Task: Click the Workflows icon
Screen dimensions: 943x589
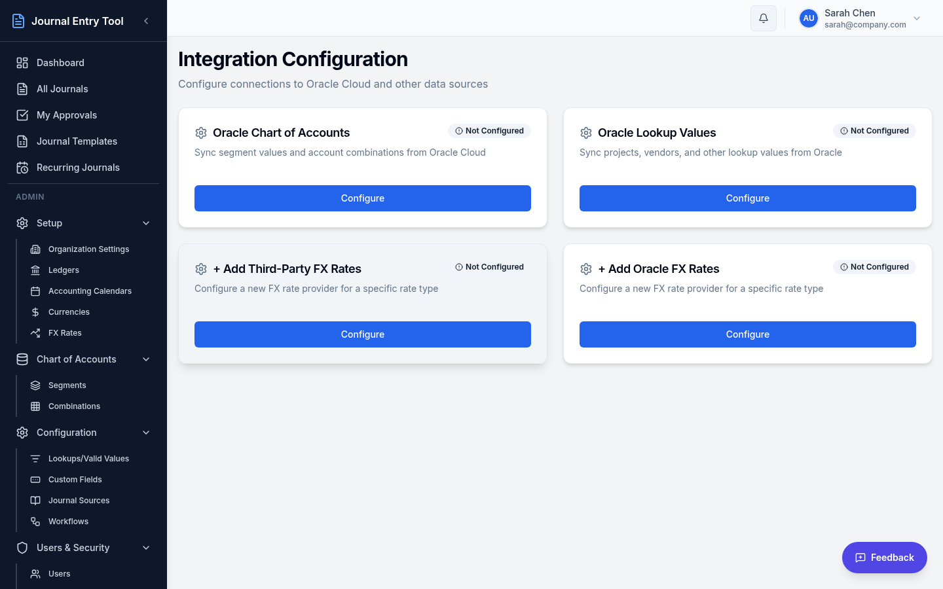Action: 35,521
